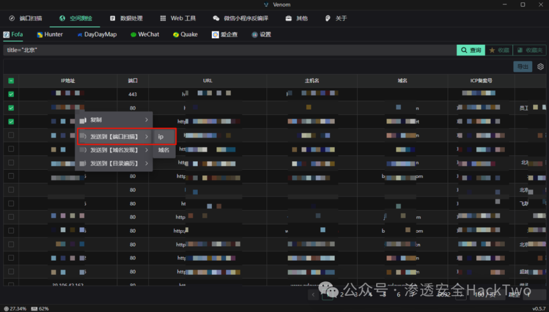The height and width of the screenshot is (312, 549).
Task: Check the fourth result row checkbox
Action: [x=11, y=135]
